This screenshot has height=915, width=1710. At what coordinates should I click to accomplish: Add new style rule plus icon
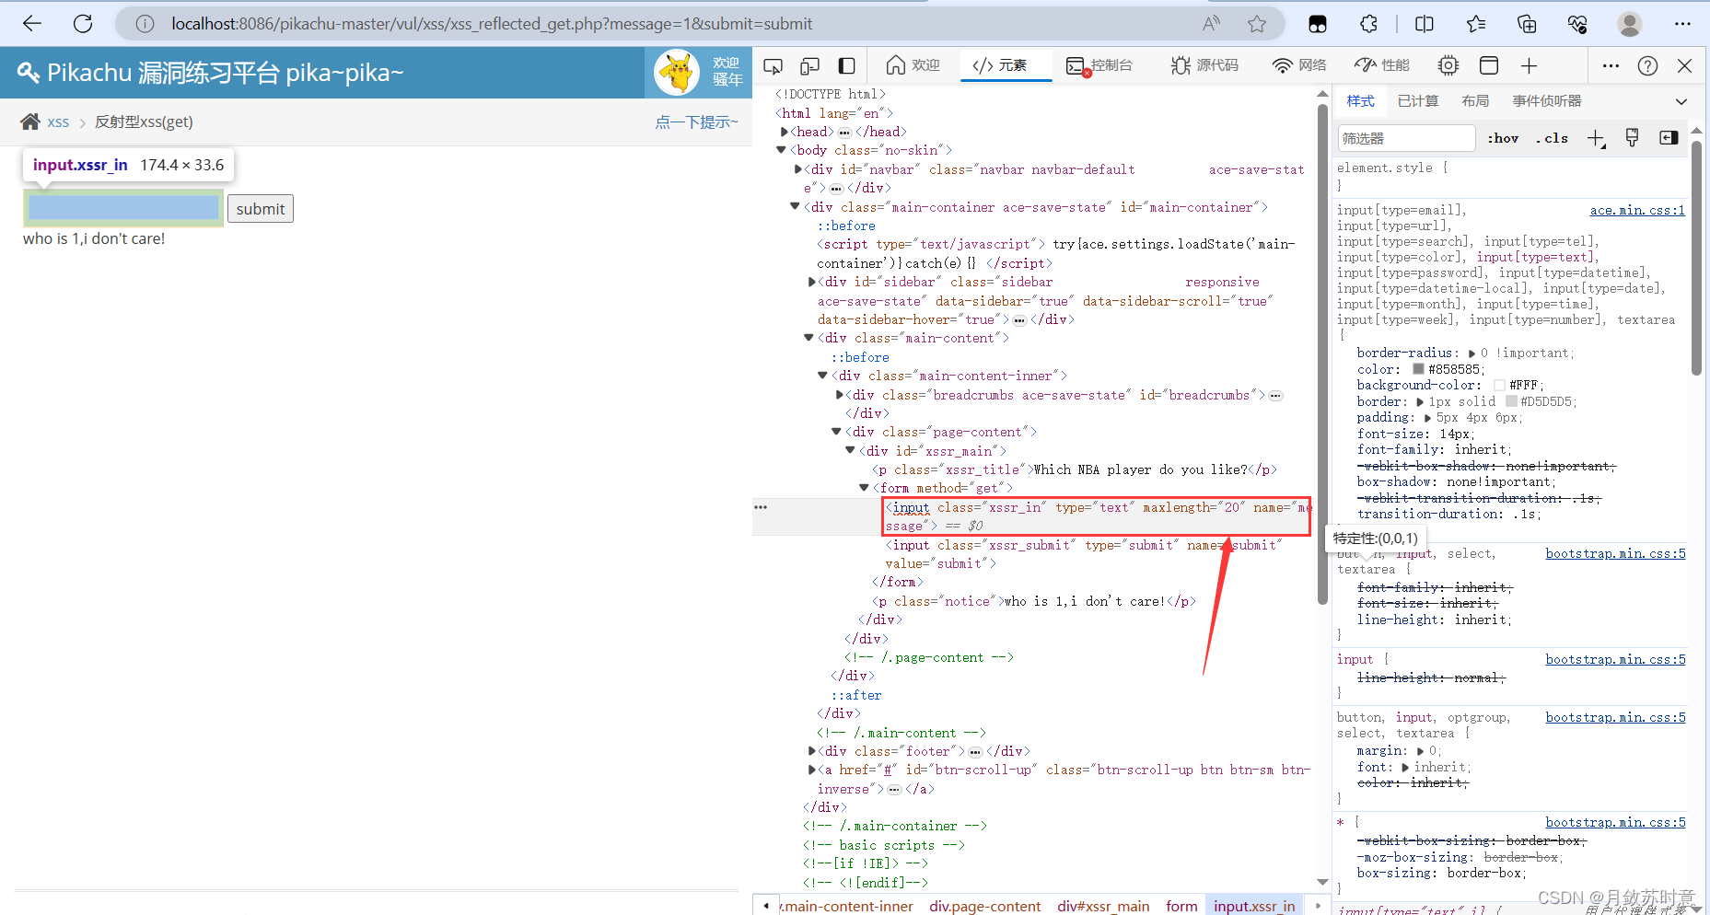coord(1596,138)
